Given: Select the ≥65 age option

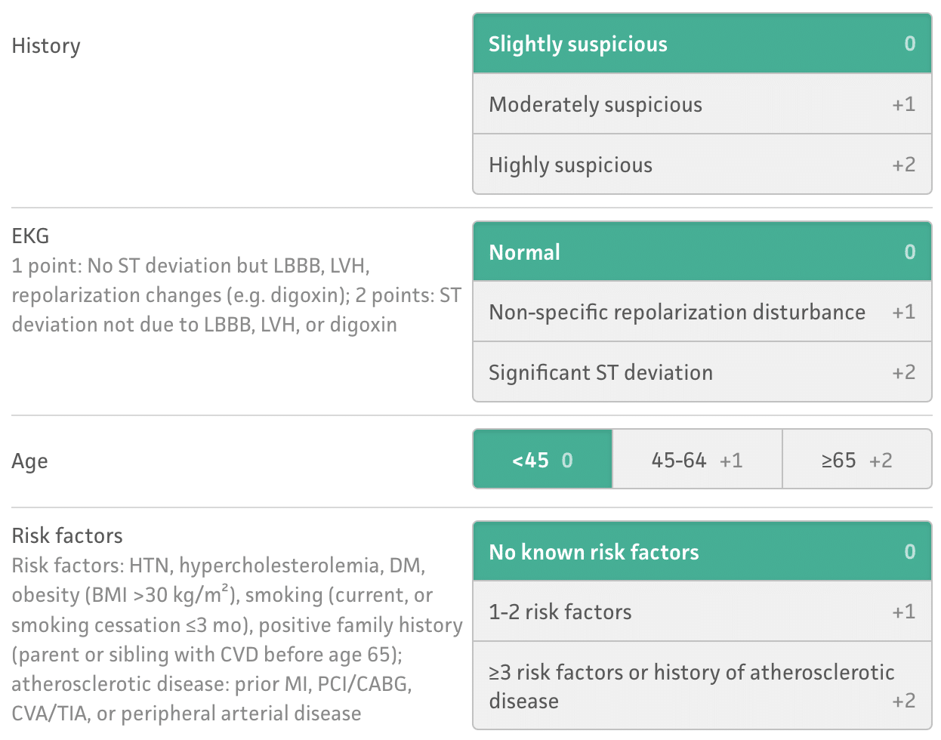Looking at the screenshot, I should [856, 460].
